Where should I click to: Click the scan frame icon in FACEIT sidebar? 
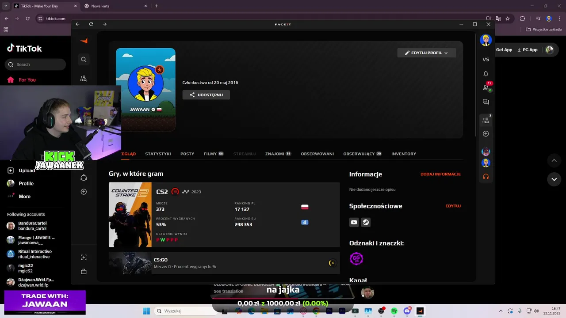(84, 257)
